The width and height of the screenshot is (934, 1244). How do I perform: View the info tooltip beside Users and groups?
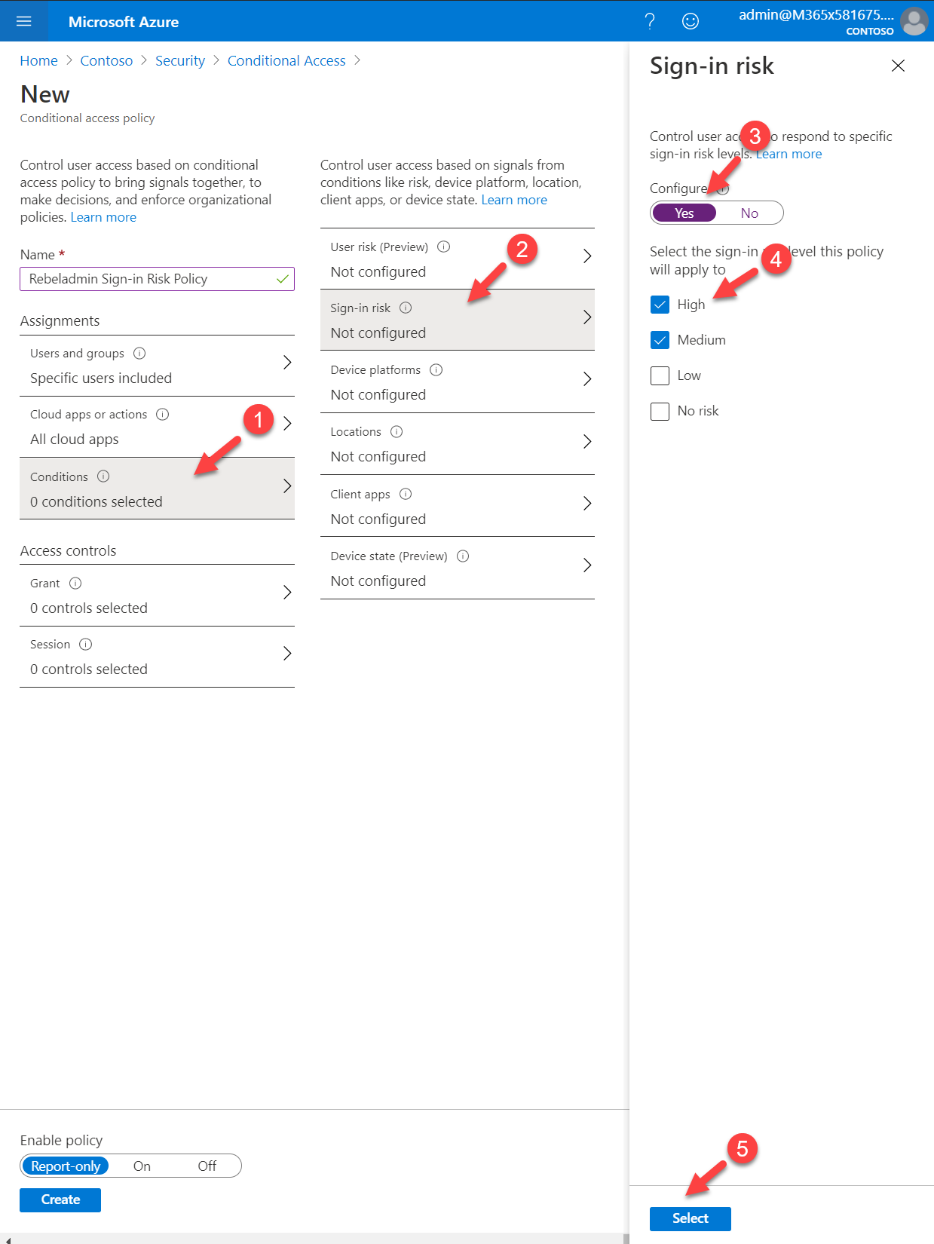(x=140, y=353)
